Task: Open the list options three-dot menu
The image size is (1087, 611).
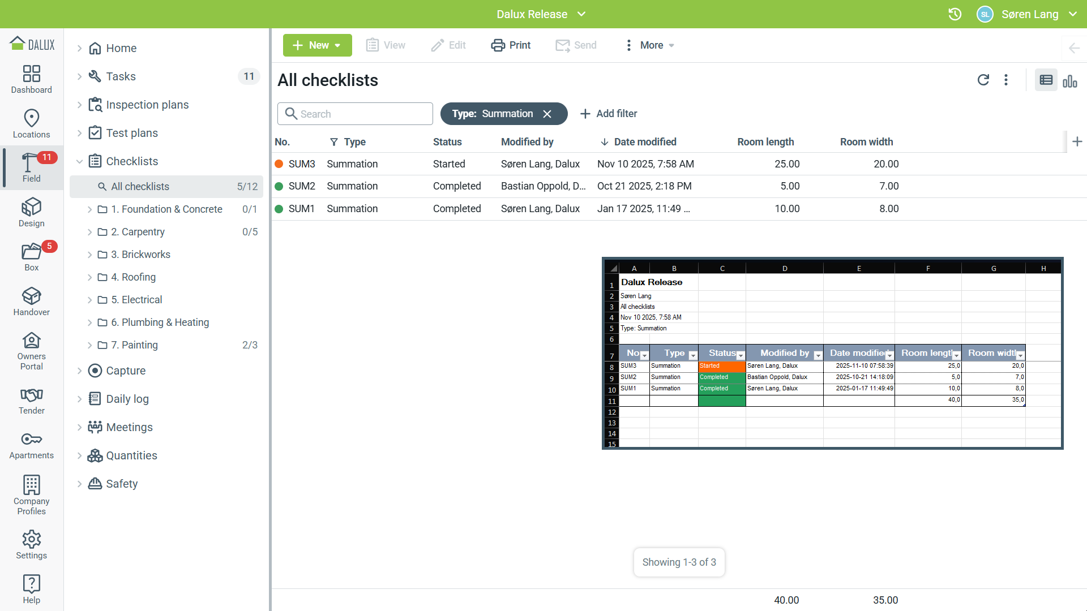Action: 1006,80
